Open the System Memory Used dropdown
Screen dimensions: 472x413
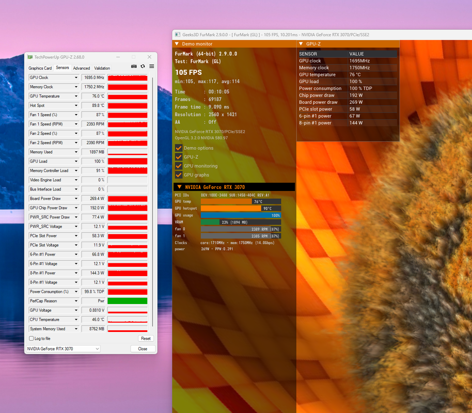76,329
